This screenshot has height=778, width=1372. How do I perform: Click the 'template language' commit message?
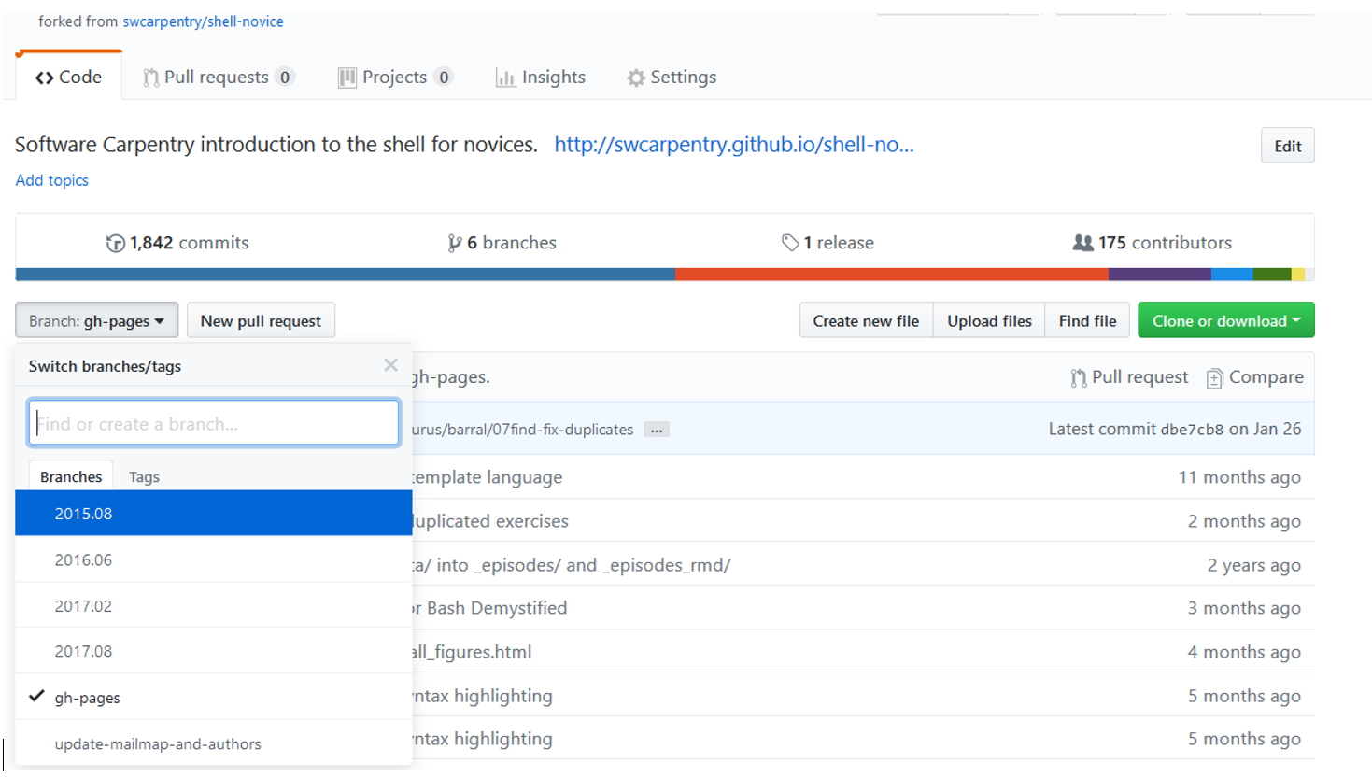(x=488, y=477)
